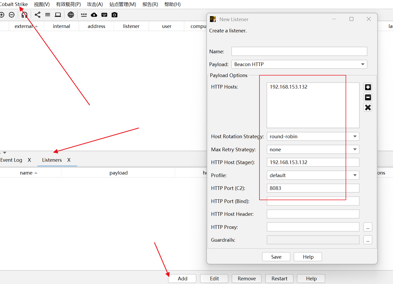Close the Listeners tab

tap(69, 160)
